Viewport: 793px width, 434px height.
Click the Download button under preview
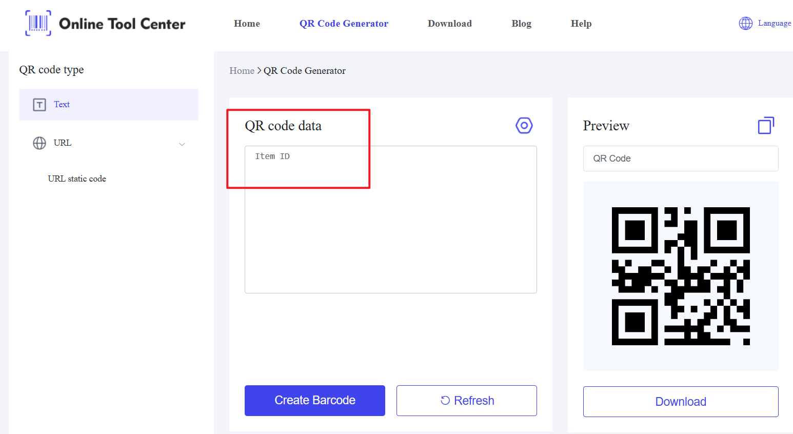(681, 402)
